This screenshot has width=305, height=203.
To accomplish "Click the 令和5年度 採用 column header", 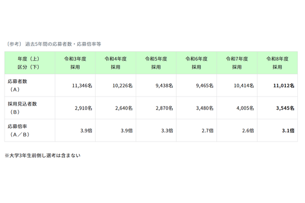I will (156, 63).
